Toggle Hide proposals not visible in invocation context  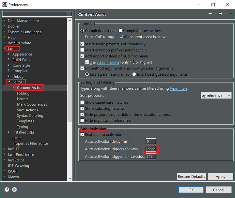82,114
